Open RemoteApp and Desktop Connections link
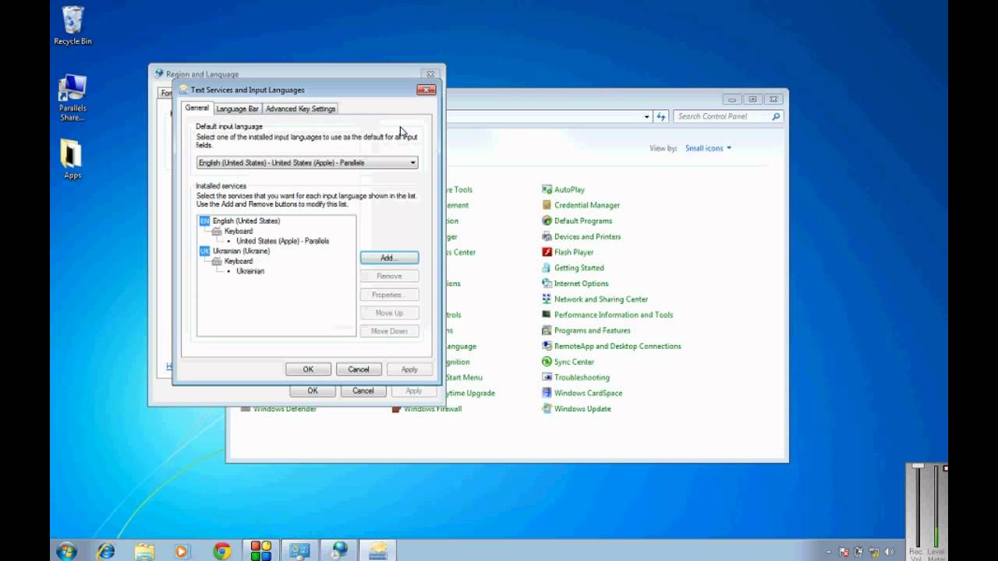998x561 pixels. (x=618, y=346)
